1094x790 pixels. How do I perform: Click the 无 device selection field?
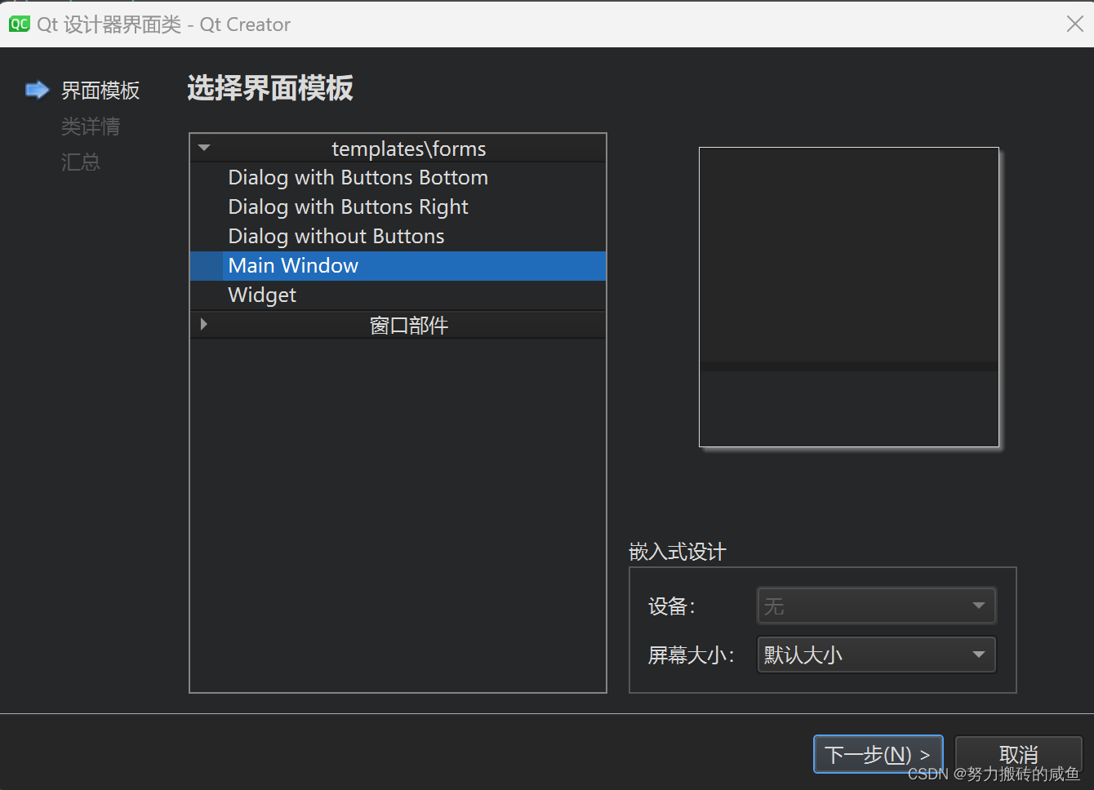tap(865, 606)
